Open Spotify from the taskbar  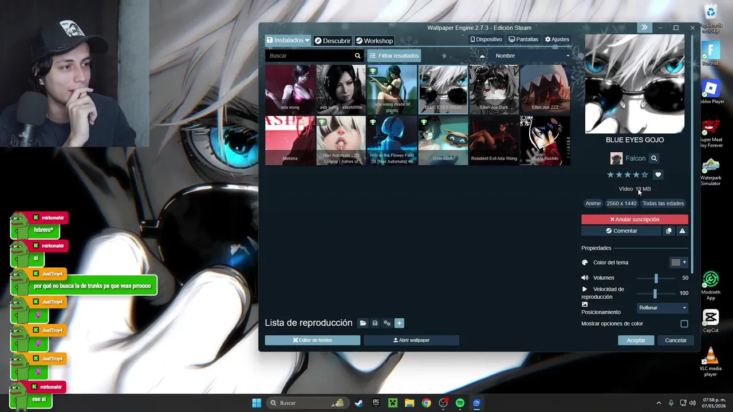(x=460, y=403)
